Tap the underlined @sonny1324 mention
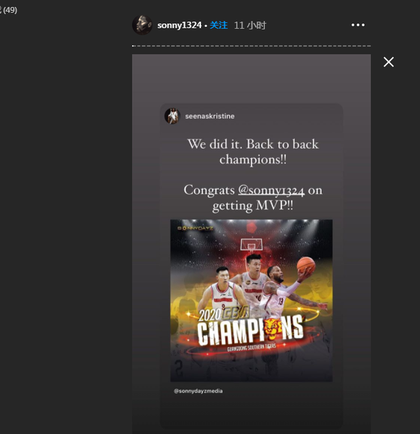Image resolution: width=420 pixels, height=434 pixels. click(271, 190)
